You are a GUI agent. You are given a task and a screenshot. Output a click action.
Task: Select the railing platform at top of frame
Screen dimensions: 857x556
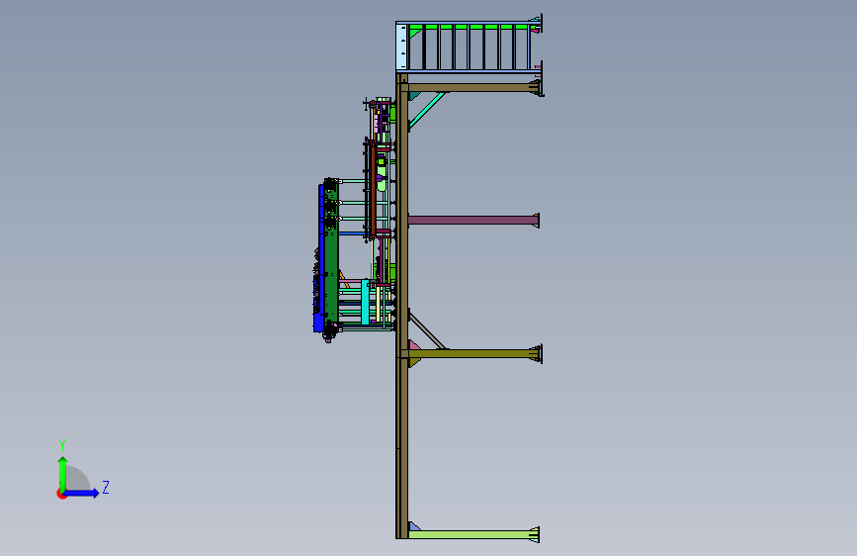pos(469,46)
